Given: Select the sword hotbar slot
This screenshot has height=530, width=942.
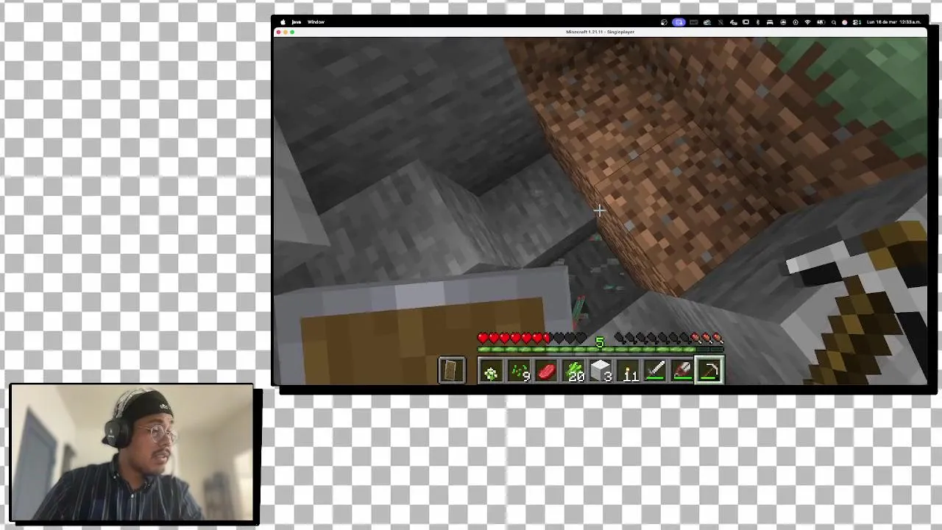Looking at the screenshot, I should click(x=656, y=371).
